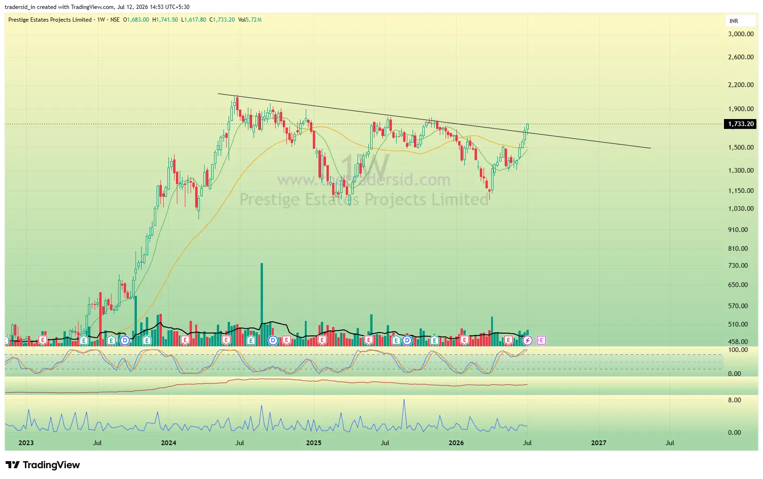
Task: Click the Vol 5.72M volume readout
Action: 250,20
